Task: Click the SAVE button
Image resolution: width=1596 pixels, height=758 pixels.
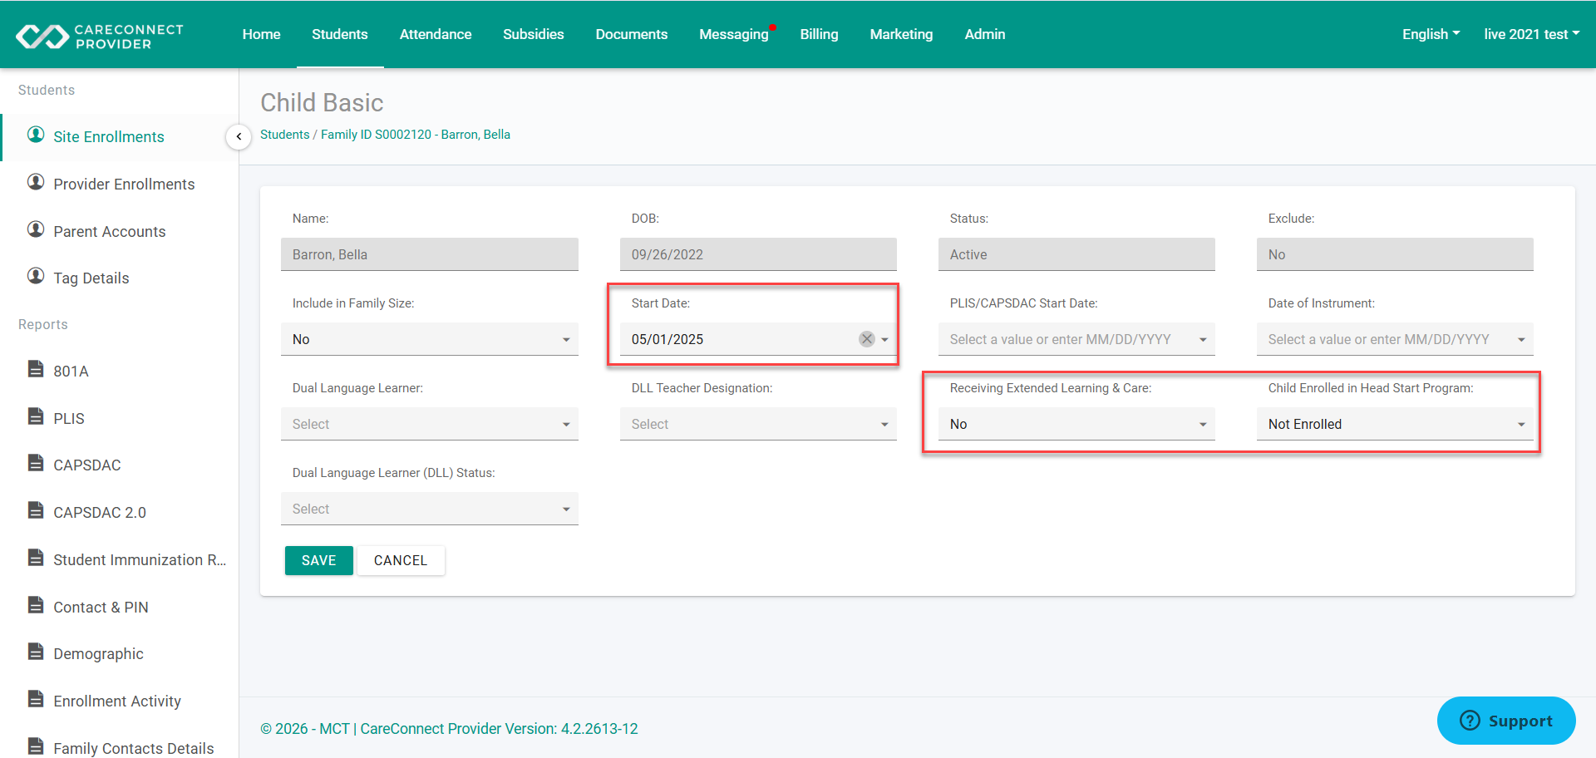Action: click(319, 560)
